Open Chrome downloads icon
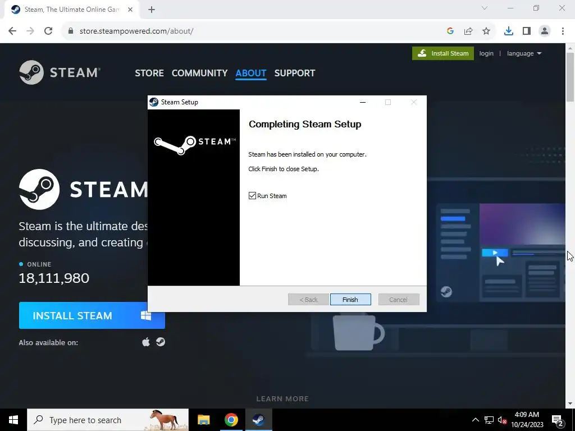Viewport: 575px width, 431px height. [509, 31]
